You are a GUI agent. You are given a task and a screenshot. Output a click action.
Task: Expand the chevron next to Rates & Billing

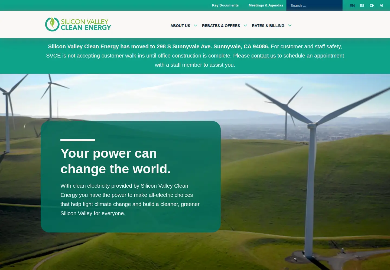(290, 25)
